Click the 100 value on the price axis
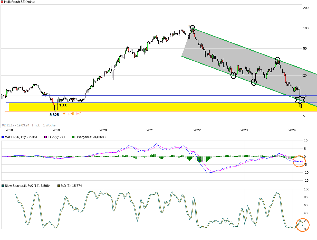The width and height of the screenshot is (317, 240). pos(306,28)
